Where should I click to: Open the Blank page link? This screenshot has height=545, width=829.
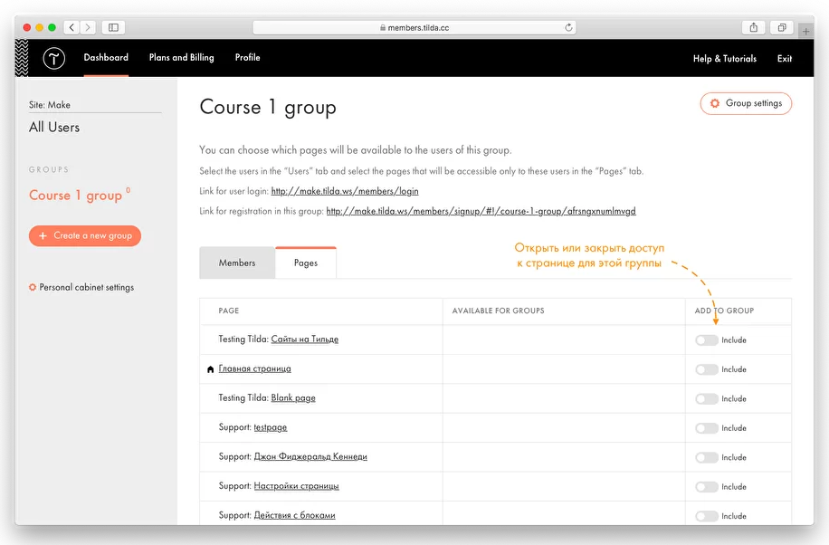[293, 398]
